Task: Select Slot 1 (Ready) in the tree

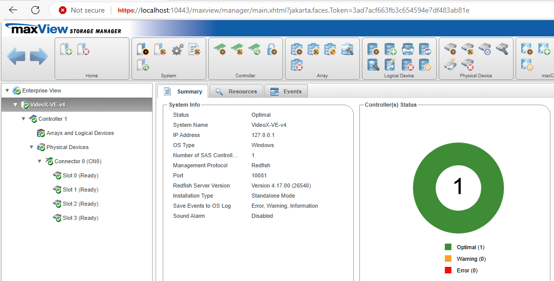Action: 80,190
